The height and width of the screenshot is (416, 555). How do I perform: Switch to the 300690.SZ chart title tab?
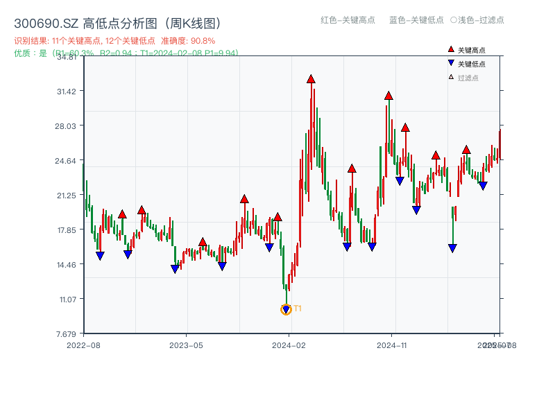point(45,21)
